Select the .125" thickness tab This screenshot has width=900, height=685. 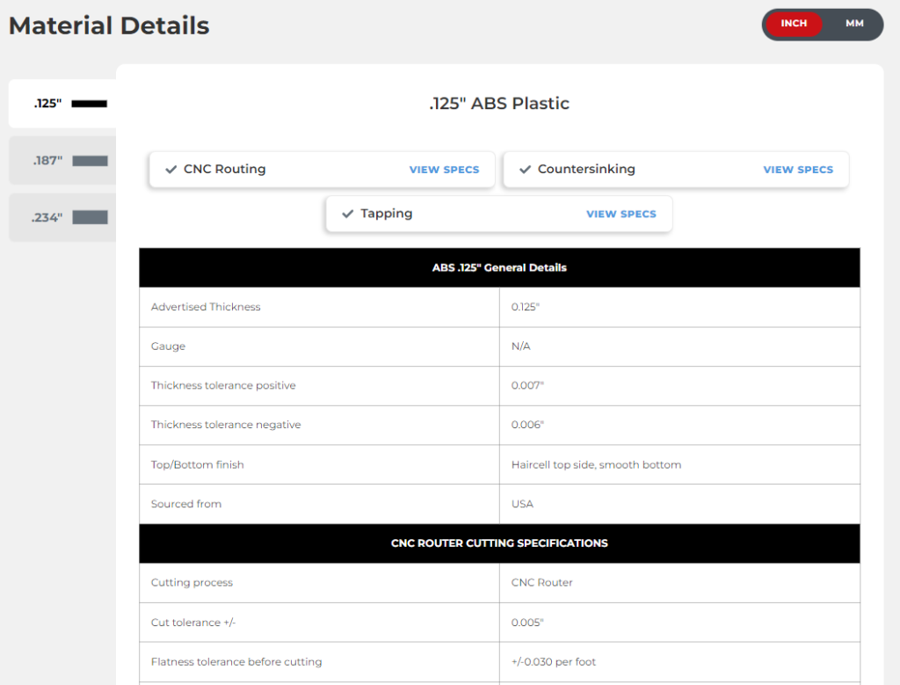point(48,104)
